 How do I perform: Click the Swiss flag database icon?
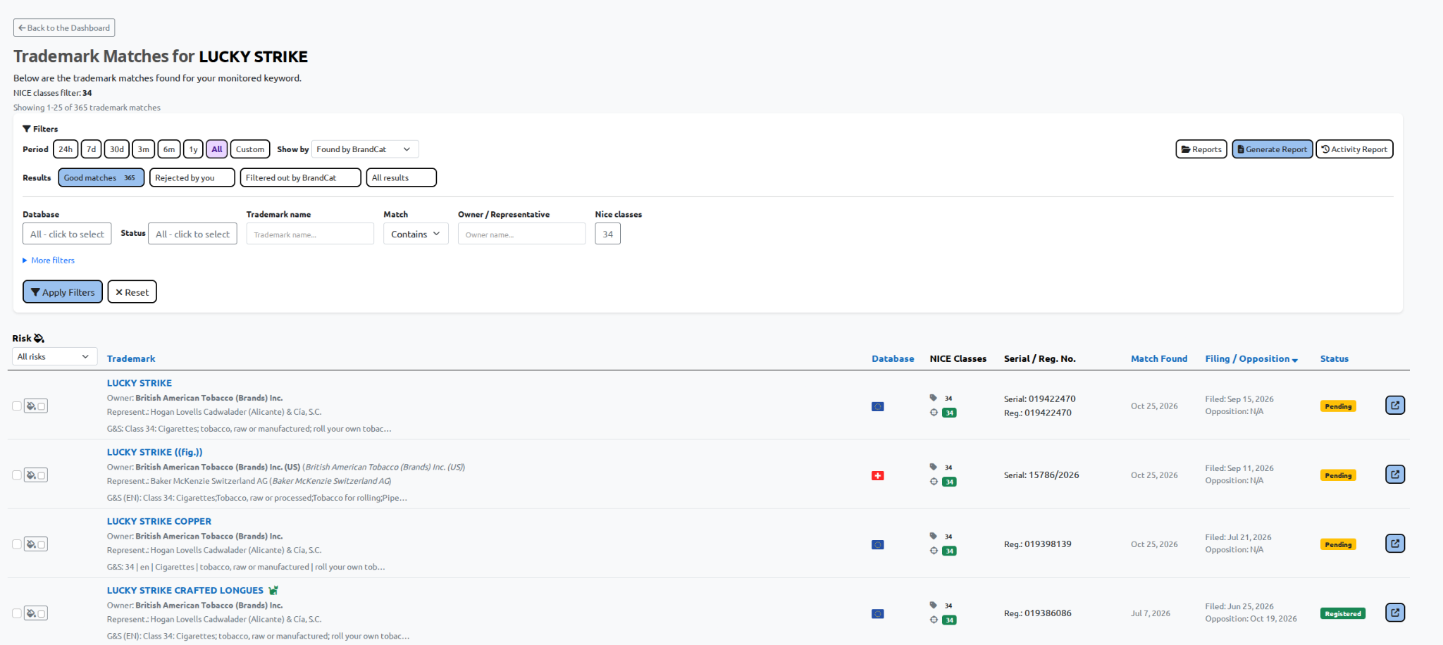point(878,475)
